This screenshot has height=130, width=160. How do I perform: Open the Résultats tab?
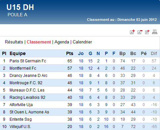(14, 42)
